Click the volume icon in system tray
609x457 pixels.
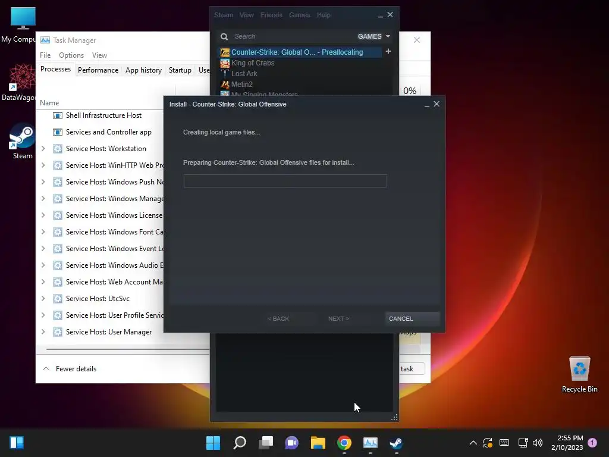point(538,443)
